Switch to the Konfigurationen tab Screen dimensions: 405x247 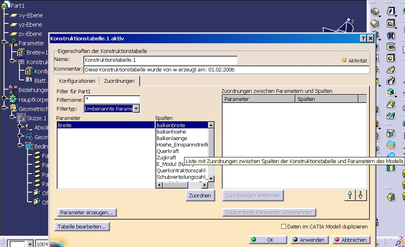pyautogui.click(x=77, y=81)
